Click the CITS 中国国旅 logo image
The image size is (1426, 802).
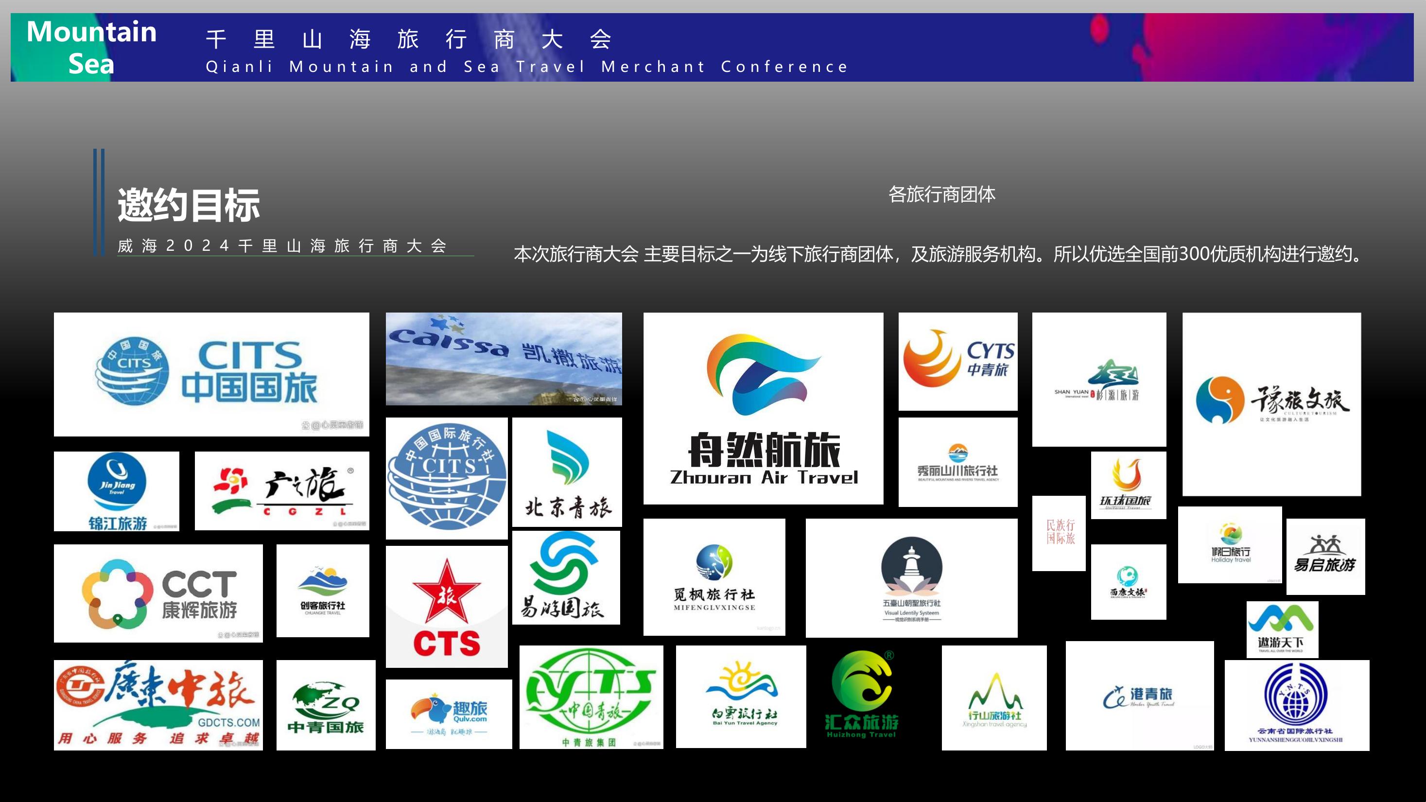[211, 375]
